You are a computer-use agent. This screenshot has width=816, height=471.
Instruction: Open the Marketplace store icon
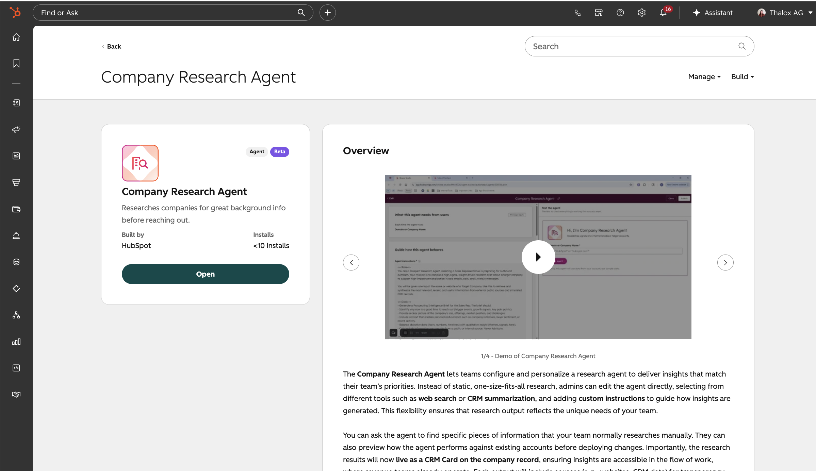point(599,13)
